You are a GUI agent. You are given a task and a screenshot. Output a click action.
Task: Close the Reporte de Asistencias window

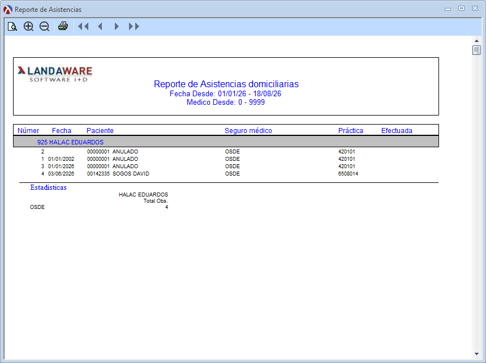tap(475, 8)
